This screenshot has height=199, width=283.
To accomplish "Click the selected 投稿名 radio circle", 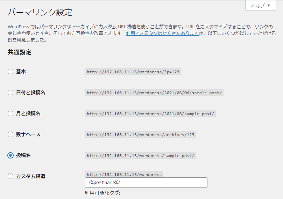I will pyautogui.click(x=10, y=155).
